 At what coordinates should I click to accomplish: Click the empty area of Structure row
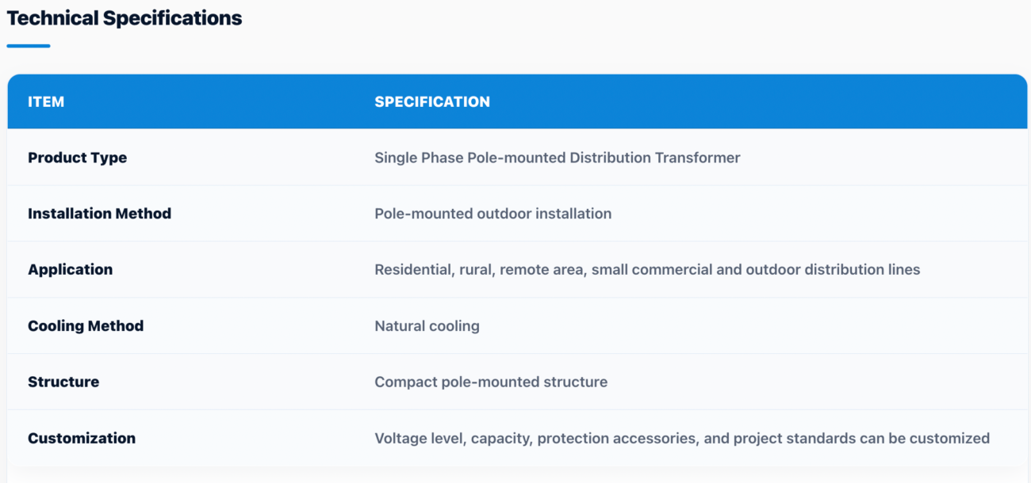pyautogui.click(x=817, y=382)
